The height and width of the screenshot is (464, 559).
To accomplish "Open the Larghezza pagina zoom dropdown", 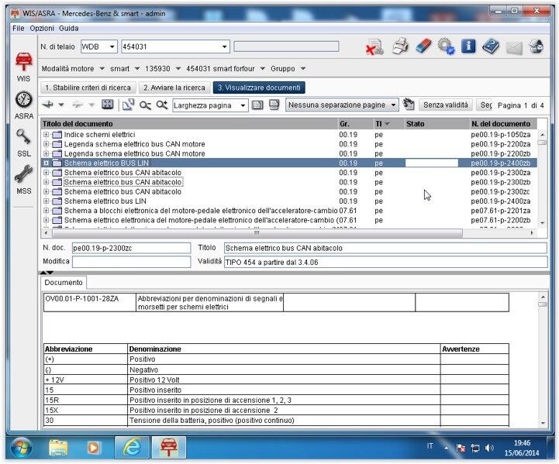I will [210, 105].
